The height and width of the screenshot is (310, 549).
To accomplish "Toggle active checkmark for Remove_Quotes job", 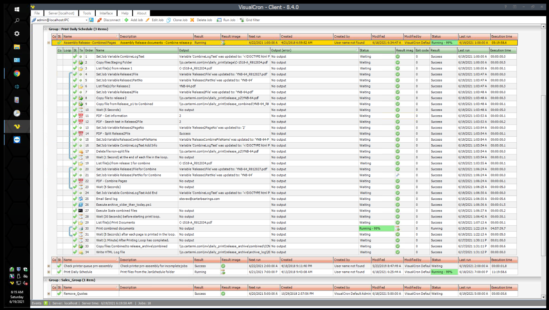I will click(x=59, y=294).
